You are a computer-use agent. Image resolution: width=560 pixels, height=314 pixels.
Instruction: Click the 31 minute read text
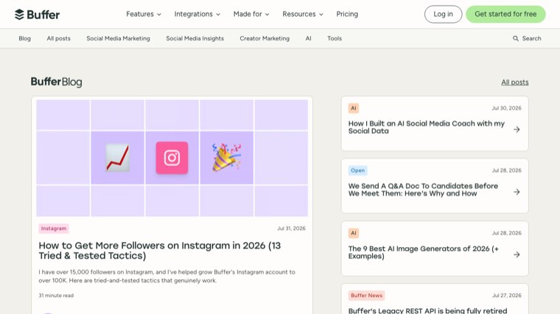[x=56, y=296]
